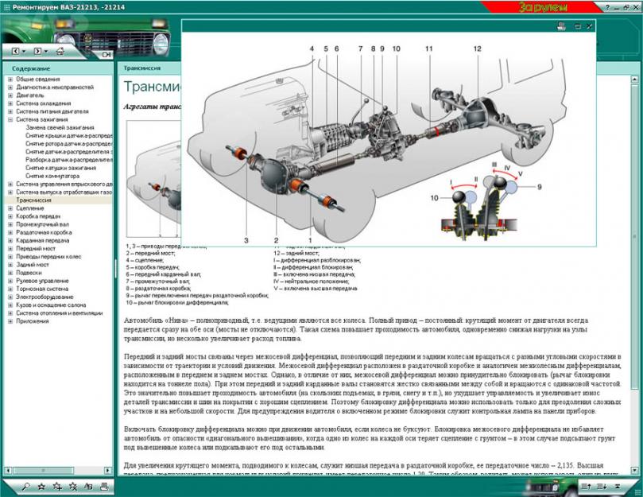This screenshot has height=497, width=643.
Task: Expand the Система охлаждения section
Action: point(10,103)
